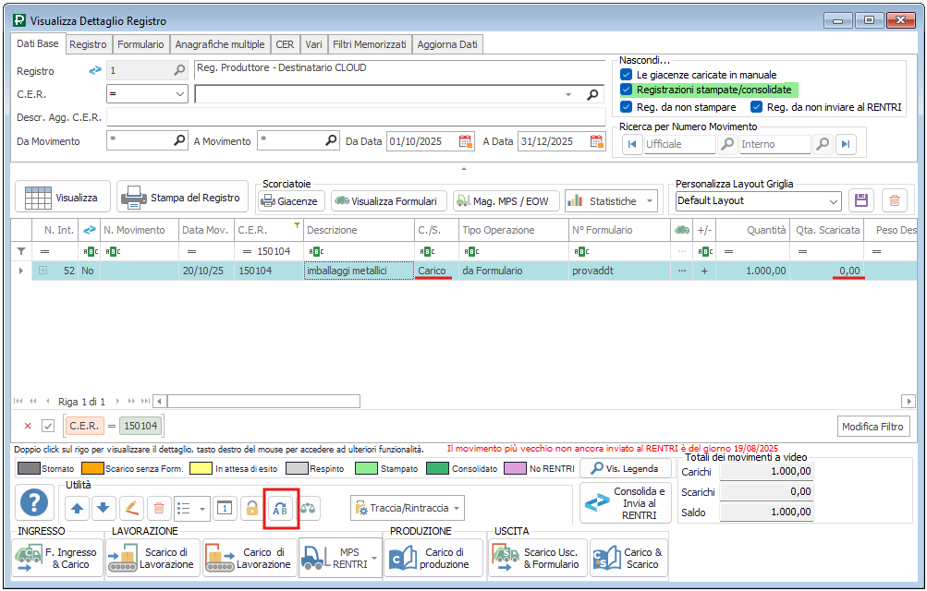Switch to the Formulario tab
927x591 pixels.
click(140, 44)
